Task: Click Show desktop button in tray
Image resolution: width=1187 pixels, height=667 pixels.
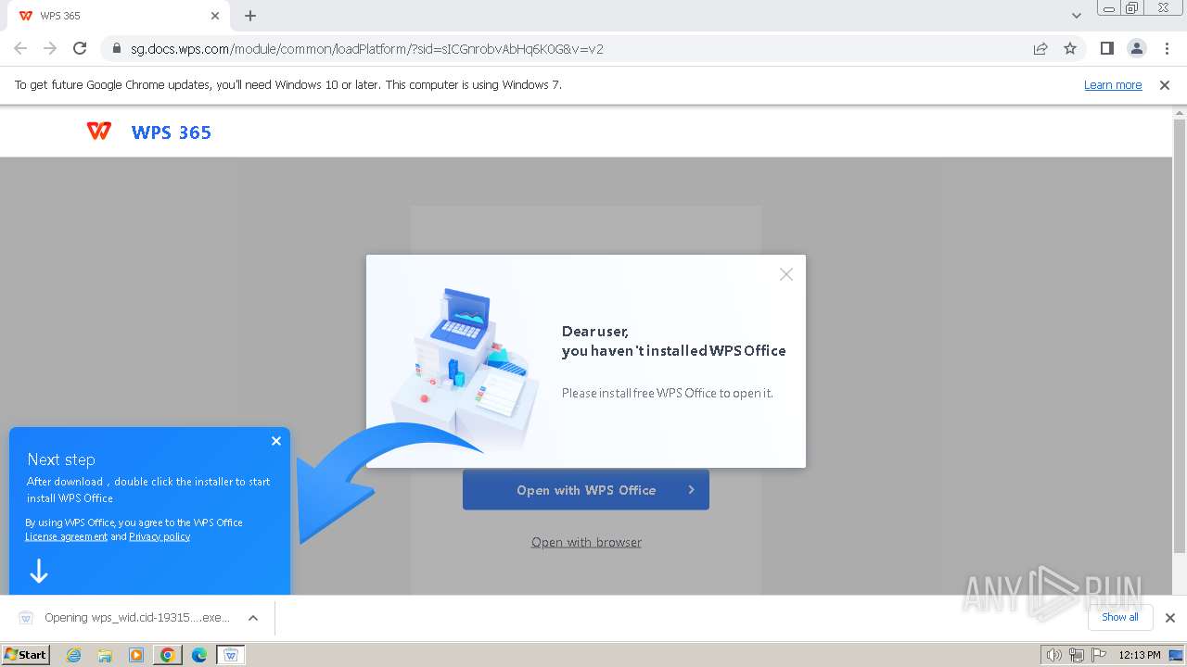Action: pos(1177,655)
